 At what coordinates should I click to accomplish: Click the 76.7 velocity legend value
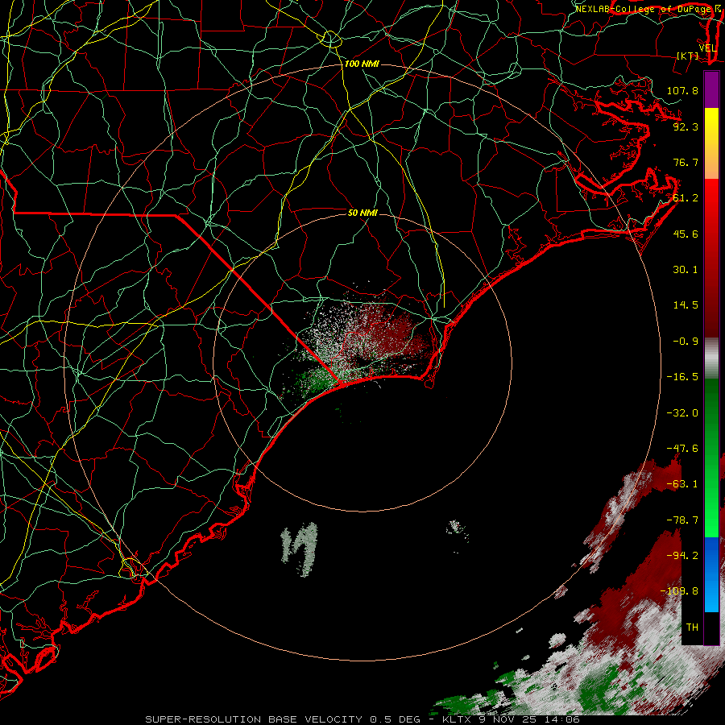point(686,162)
